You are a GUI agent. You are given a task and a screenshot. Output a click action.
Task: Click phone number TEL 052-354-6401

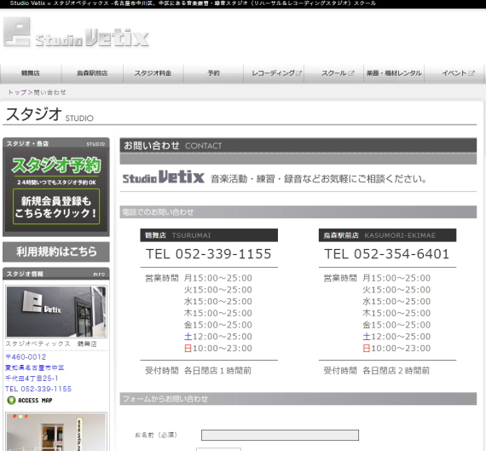tap(387, 254)
